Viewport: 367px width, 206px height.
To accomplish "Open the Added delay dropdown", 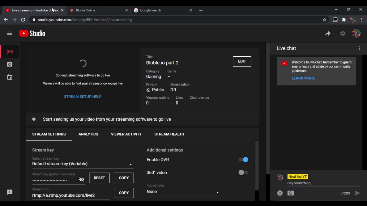I will (183, 192).
